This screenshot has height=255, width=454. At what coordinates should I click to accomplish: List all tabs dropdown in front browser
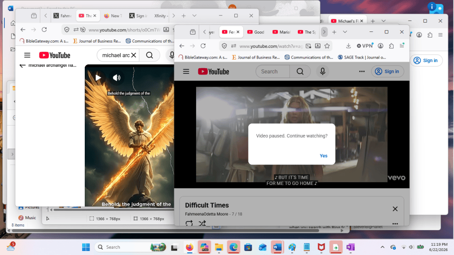pyautogui.click(x=345, y=32)
